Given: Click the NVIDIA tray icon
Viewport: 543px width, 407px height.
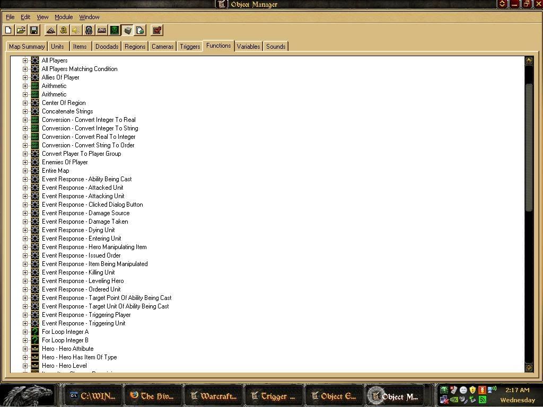Looking at the screenshot, I should click(454, 400).
